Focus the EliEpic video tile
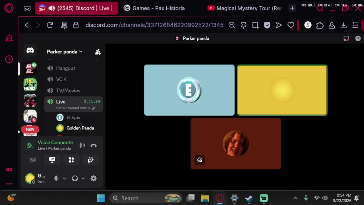364x205 pixels. pos(189,90)
